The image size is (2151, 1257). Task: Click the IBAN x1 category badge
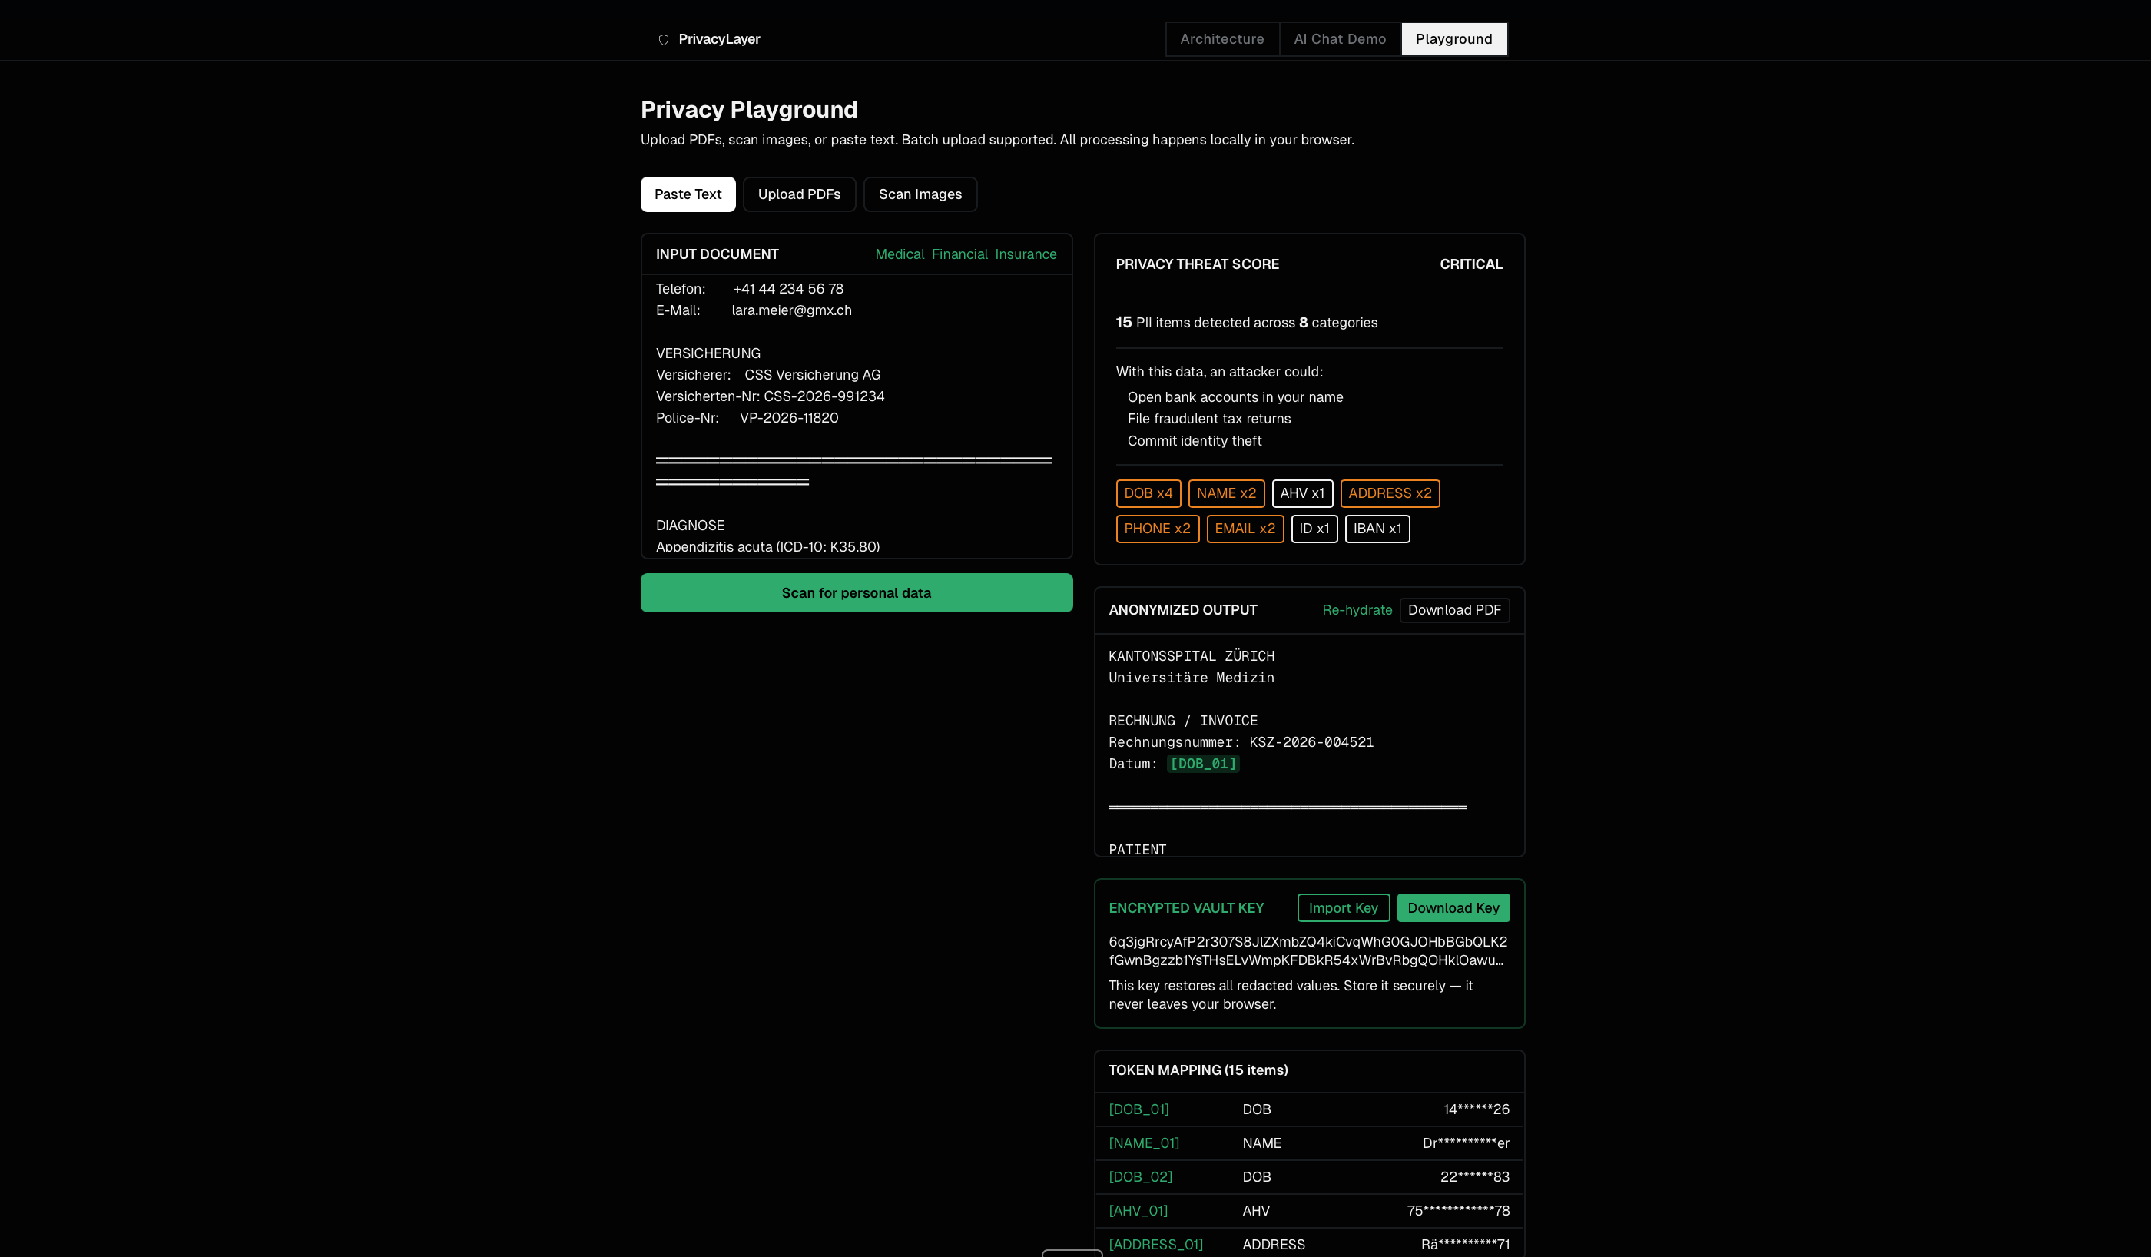(x=1376, y=529)
